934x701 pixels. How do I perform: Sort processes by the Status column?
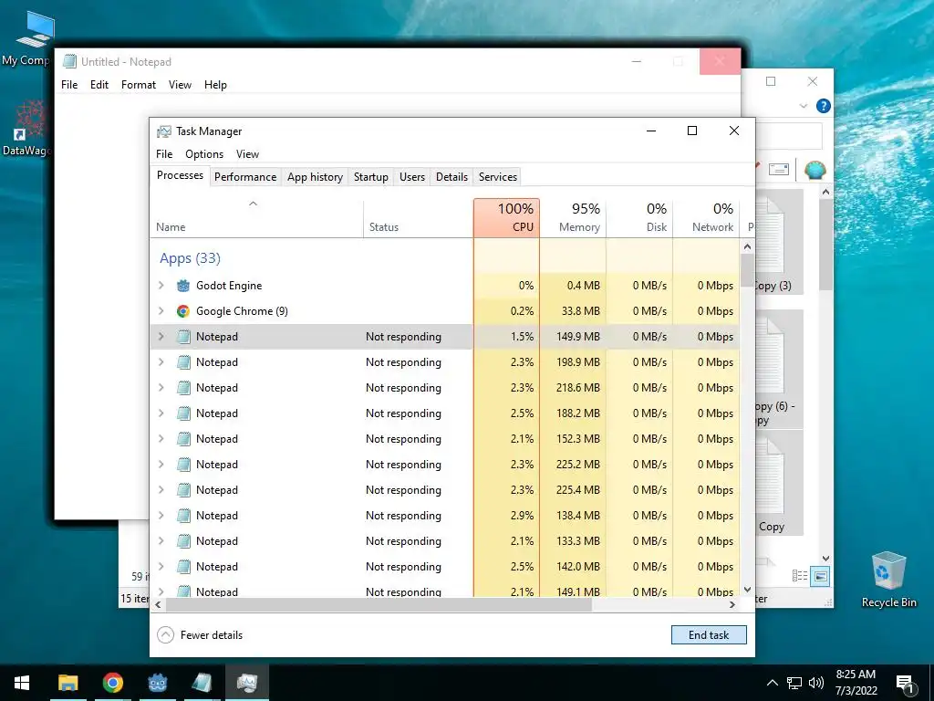pos(418,218)
